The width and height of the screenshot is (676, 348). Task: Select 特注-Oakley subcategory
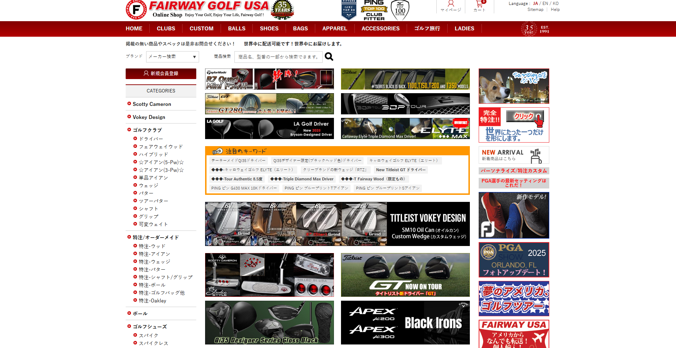click(x=152, y=301)
